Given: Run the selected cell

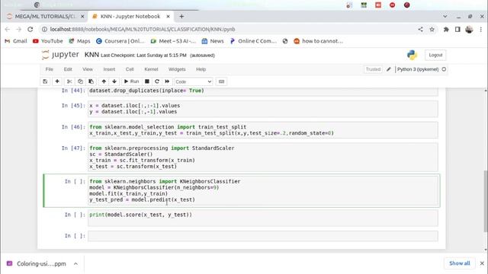Looking at the screenshot, I should (x=131, y=81).
